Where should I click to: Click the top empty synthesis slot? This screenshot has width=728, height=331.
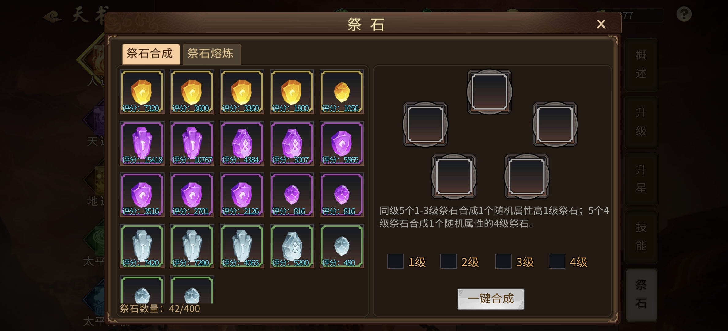(489, 92)
